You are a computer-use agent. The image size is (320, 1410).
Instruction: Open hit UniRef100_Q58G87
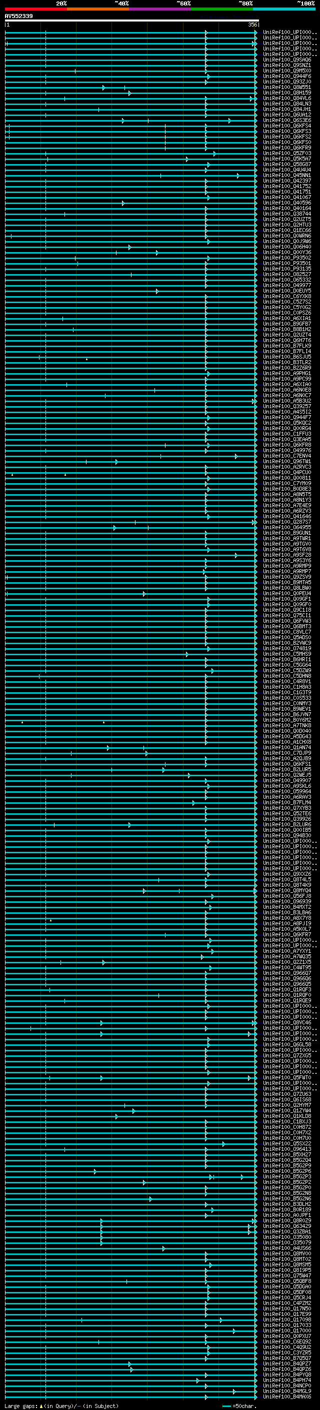[x=287, y=164]
